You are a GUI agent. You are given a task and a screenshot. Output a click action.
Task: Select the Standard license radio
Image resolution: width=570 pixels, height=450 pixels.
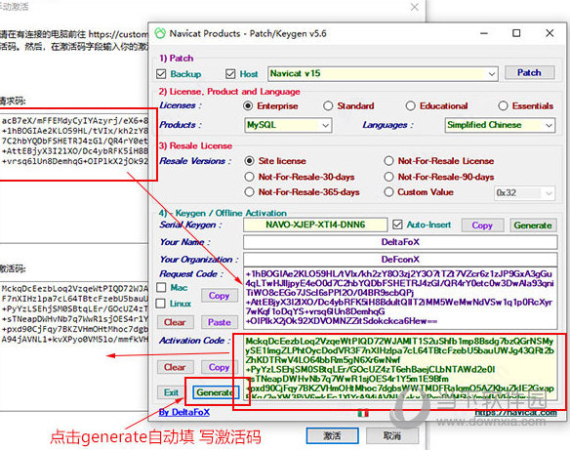click(328, 105)
